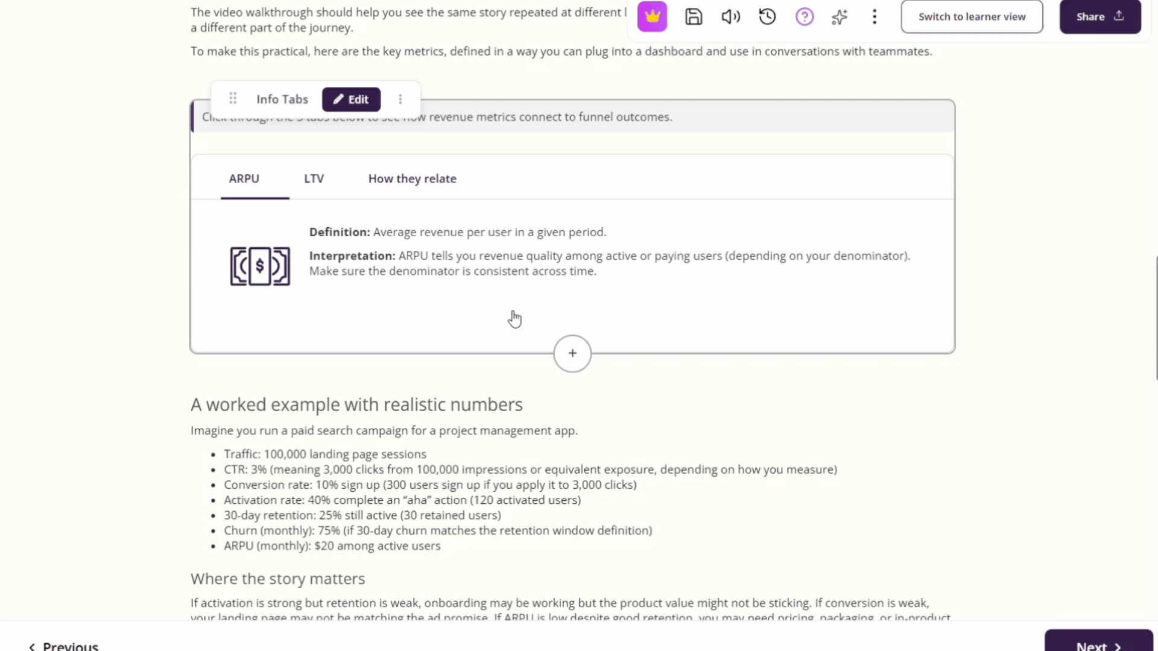Click the 'ARPU (monthly): $20 among active users' bullet
1158x651 pixels.
click(x=332, y=546)
